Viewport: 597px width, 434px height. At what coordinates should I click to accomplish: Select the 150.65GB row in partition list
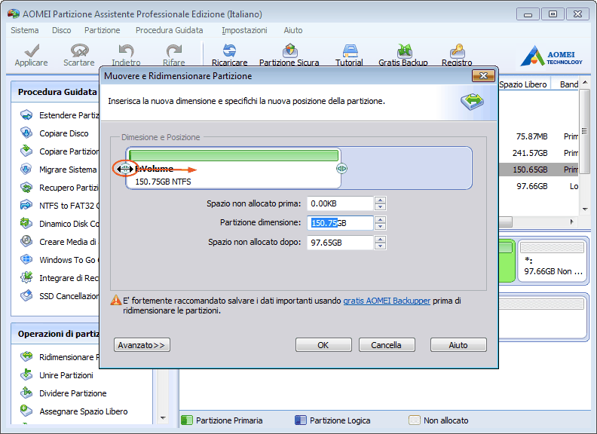coord(538,170)
